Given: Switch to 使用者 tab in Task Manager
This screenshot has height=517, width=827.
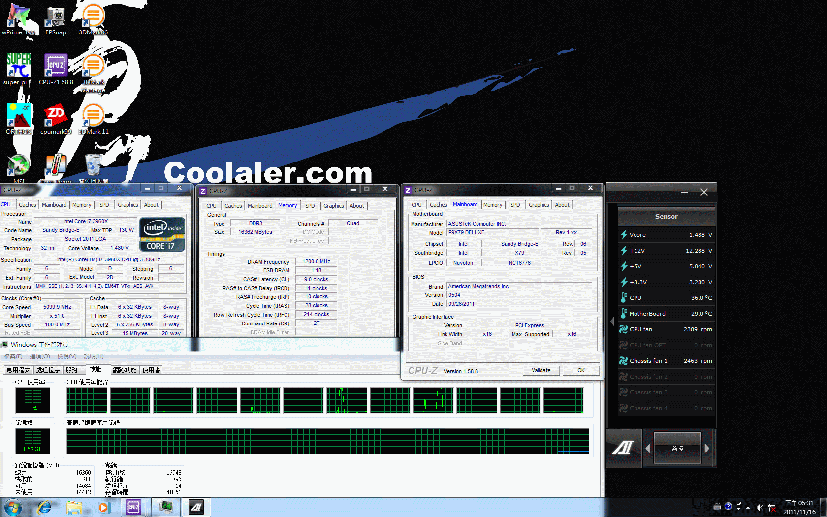Looking at the screenshot, I should coord(151,370).
